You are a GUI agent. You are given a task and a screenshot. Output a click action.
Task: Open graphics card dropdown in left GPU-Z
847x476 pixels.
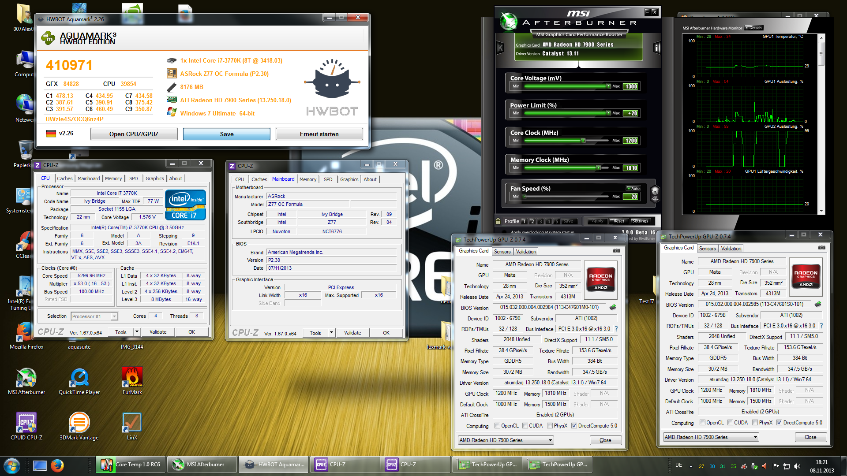[x=506, y=440]
